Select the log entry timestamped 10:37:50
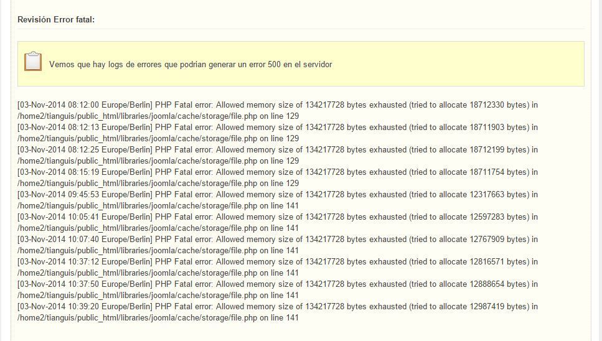 278,289
